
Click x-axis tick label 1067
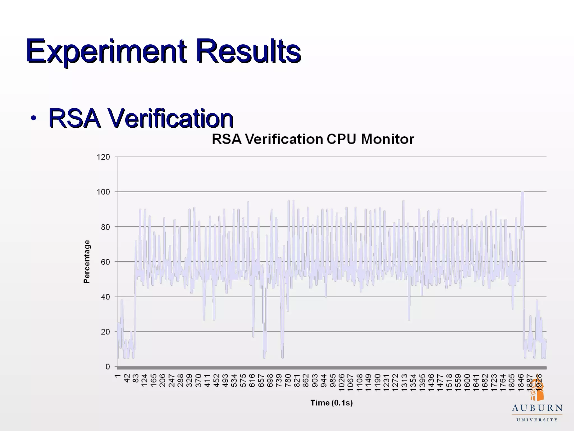[x=351, y=382]
